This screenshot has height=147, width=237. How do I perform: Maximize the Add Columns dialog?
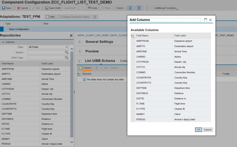[x=205, y=20]
